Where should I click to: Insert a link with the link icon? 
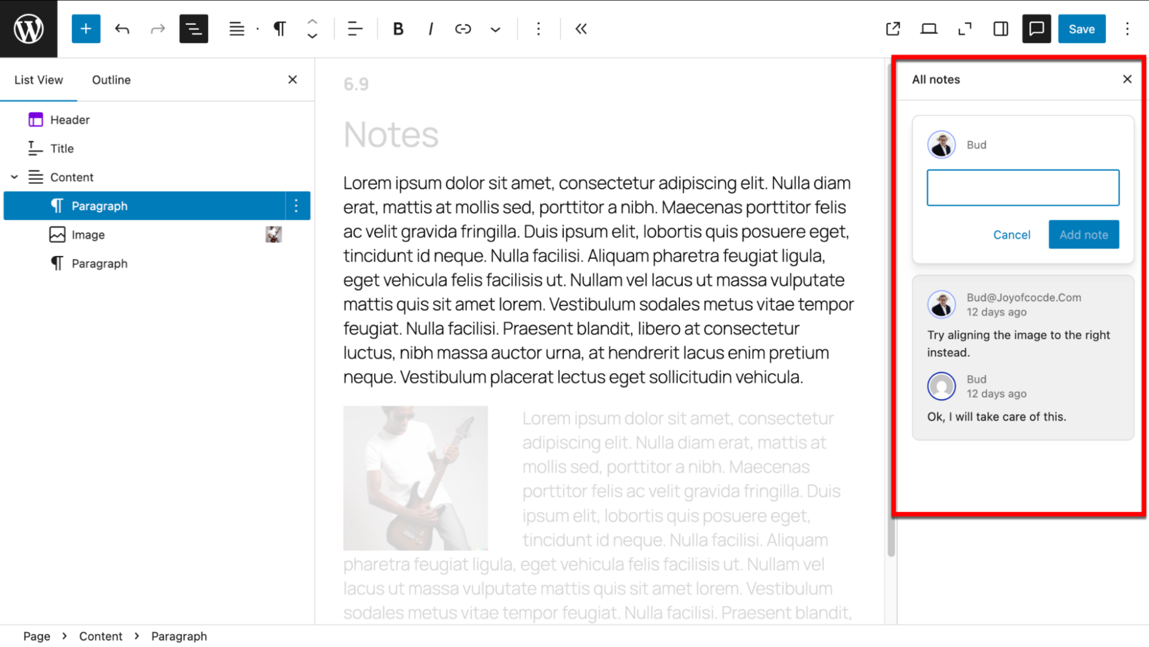point(463,29)
